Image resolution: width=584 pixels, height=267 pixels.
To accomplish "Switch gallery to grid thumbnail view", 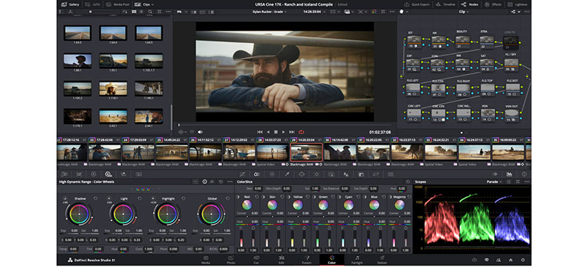I will tap(134, 12).
